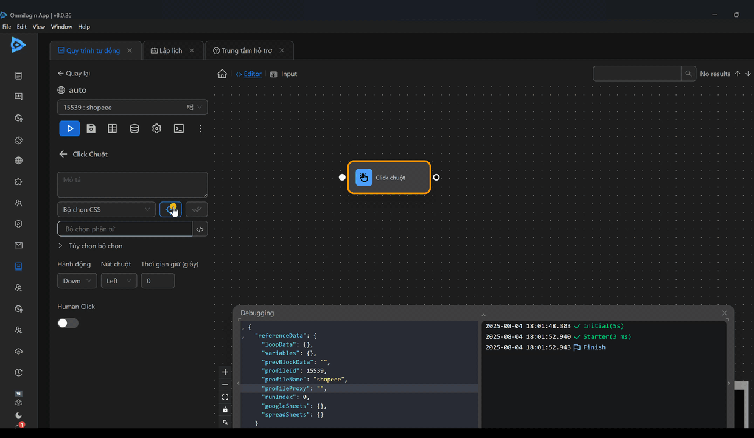The image size is (754, 438).
Task: Open the Bộ chọn CSS dropdown
Action: [106, 209]
